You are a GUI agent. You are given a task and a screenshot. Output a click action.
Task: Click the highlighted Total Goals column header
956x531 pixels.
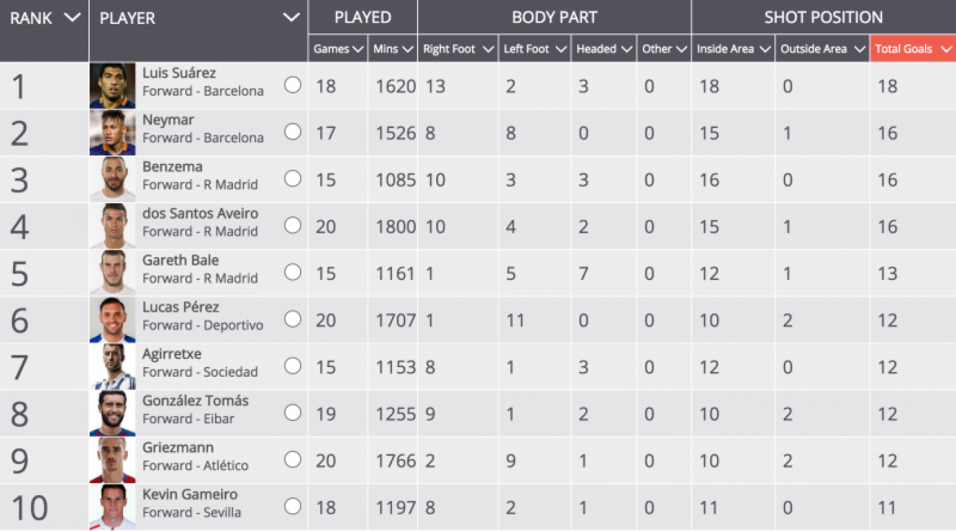click(913, 49)
